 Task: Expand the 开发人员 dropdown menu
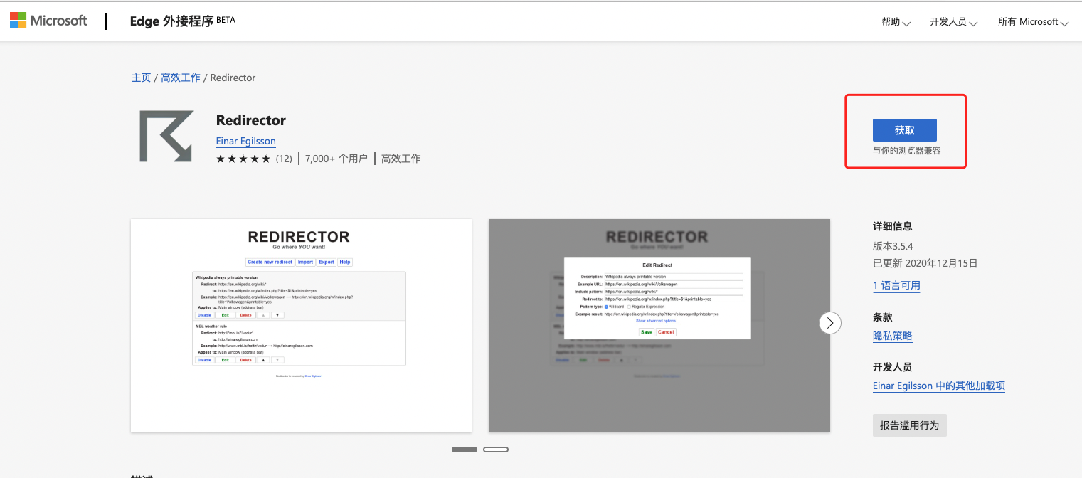click(x=953, y=22)
